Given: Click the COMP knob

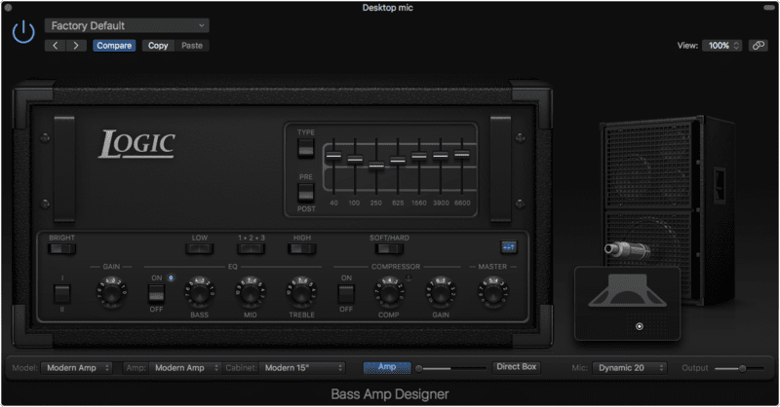Looking at the screenshot, I should coord(389,291).
